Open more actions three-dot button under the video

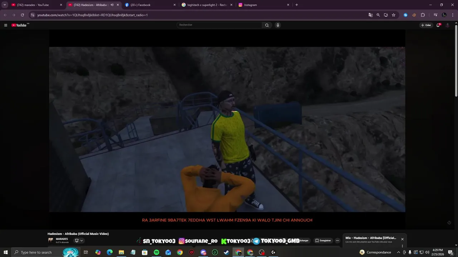[x=337, y=241]
